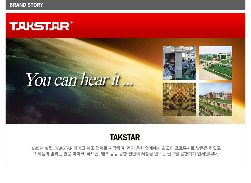Screen dimensions: 251x183
Task: Click the "You can hear it ..." slogan
Action: coord(79,80)
